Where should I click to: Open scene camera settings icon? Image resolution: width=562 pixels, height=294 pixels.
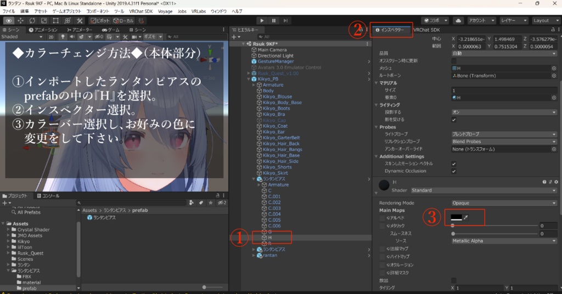[134, 37]
